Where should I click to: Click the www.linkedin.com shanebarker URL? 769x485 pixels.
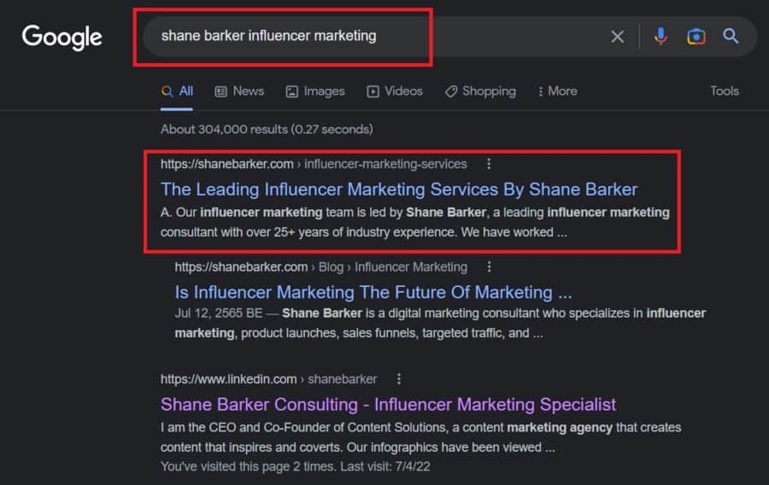(269, 378)
